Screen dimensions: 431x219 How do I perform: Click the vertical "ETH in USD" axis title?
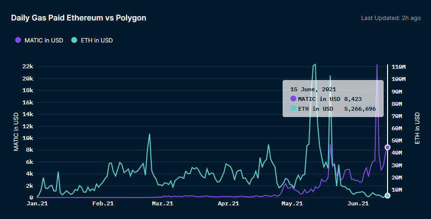(x=417, y=128)
